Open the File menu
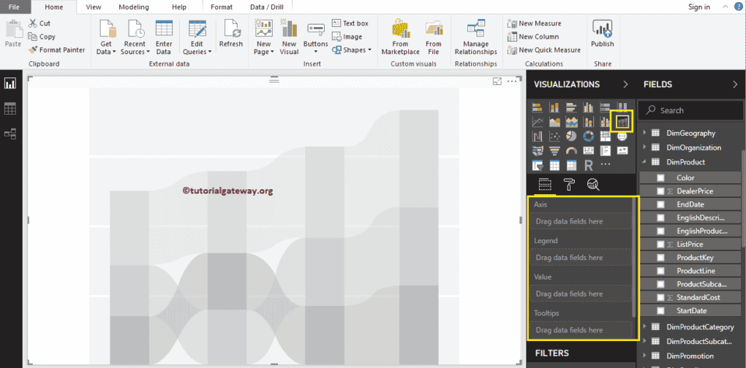Viewport: 746px width, 368px height. (13, 7)
